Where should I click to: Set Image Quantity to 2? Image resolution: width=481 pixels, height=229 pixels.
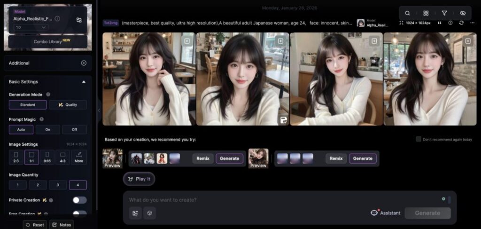38,185
